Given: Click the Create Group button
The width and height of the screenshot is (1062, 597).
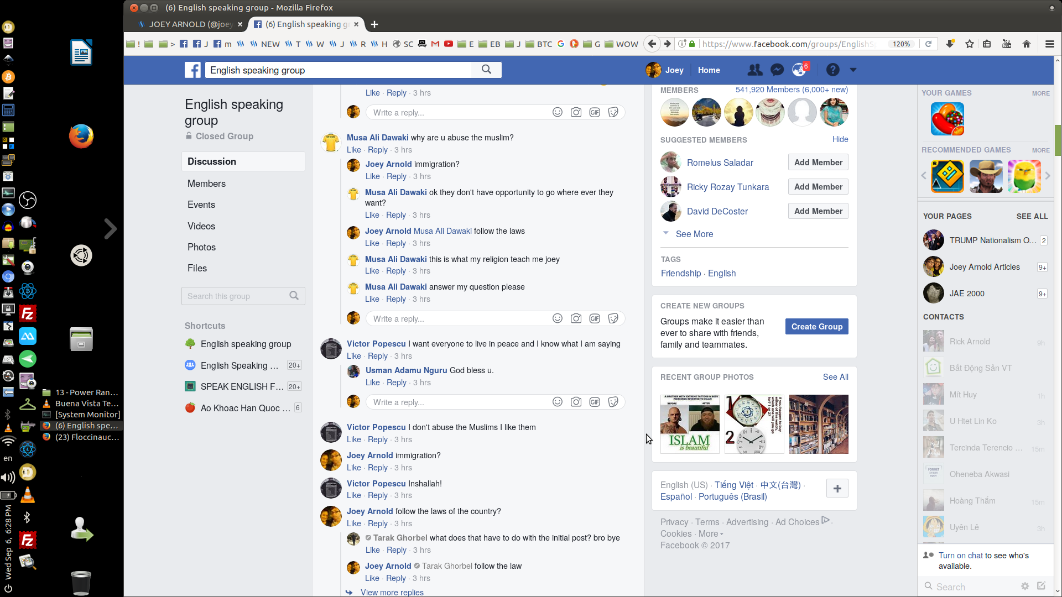Looking at the screenshot, I should [x=816, y=327].
